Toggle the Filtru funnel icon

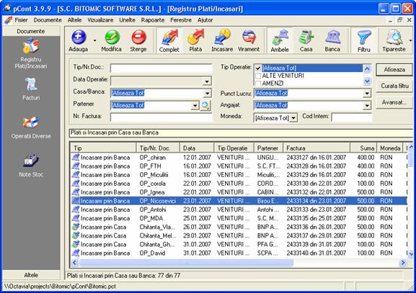(x=364, y=37)
